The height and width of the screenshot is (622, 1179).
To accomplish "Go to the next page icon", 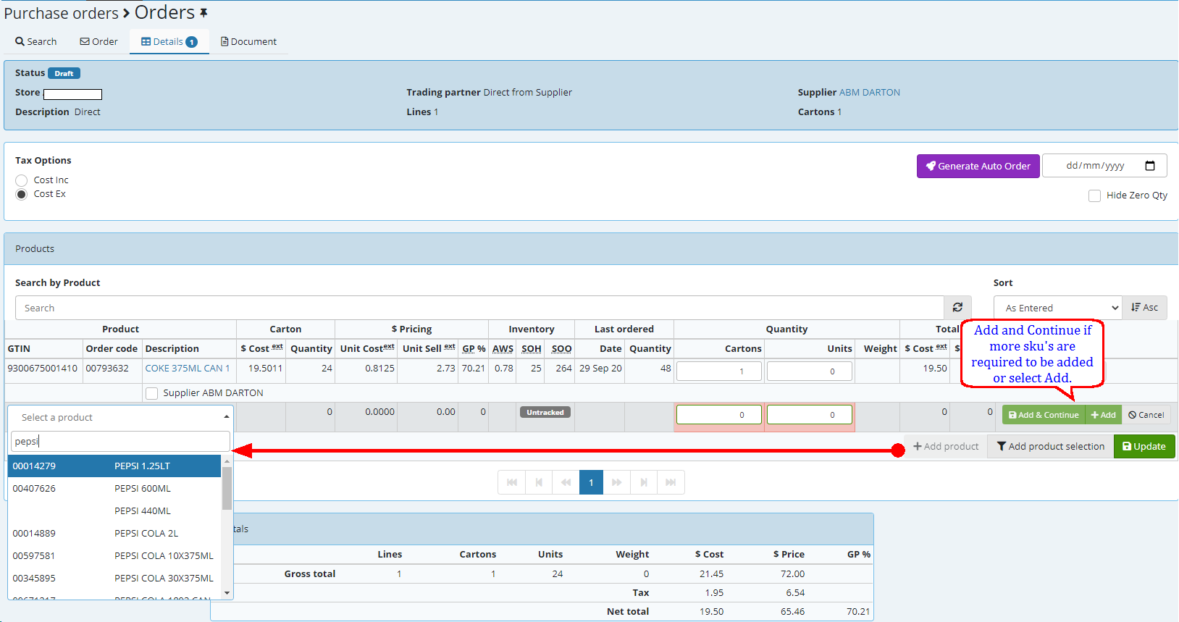I will click(x=644, y=482).
